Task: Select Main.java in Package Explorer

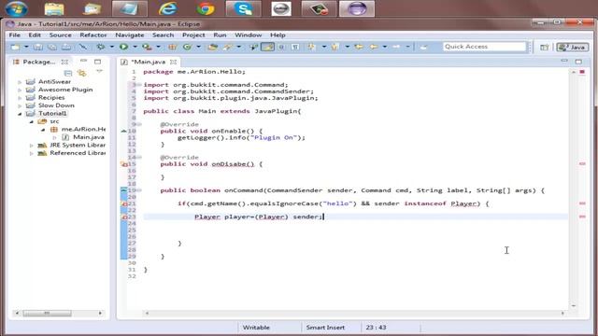Action: [x=89, y=137]
